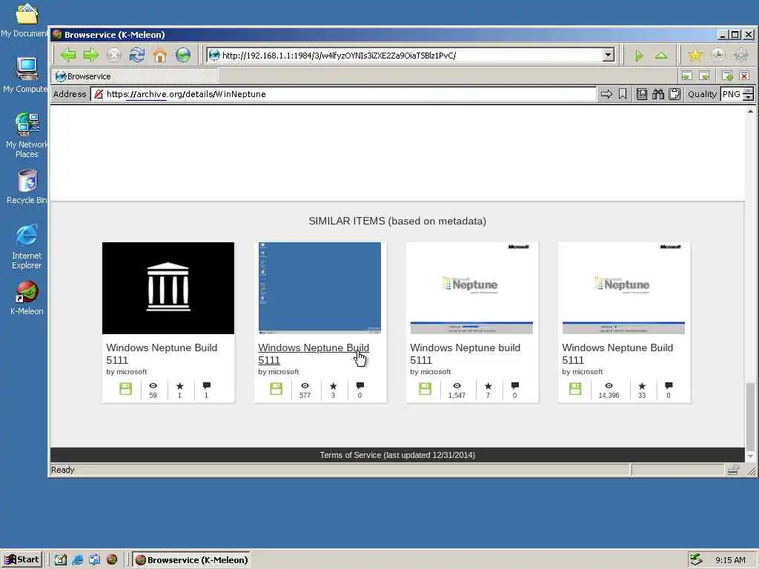Viewport: 759px width, 569px height.
Task: Open Browservice bookmarks book icon
Action: click(x=642, y=94)
